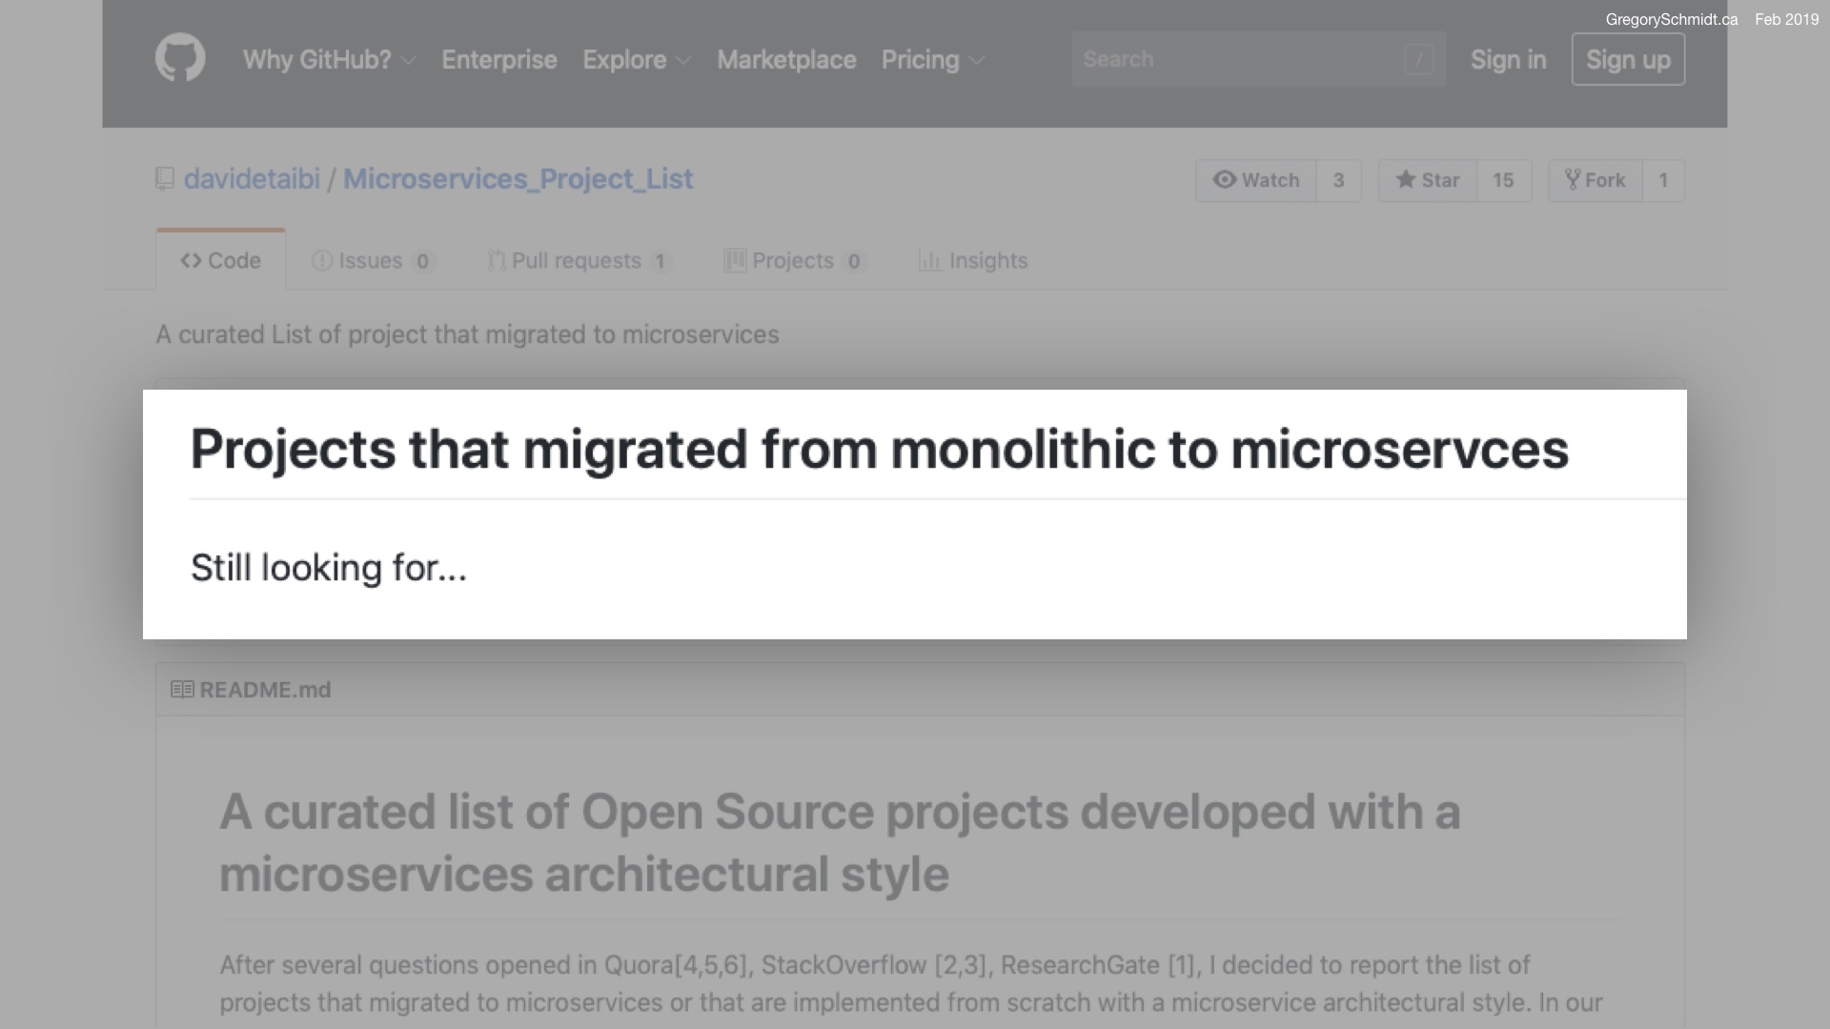Focus the Search input field

click(x=1258, y=59)
